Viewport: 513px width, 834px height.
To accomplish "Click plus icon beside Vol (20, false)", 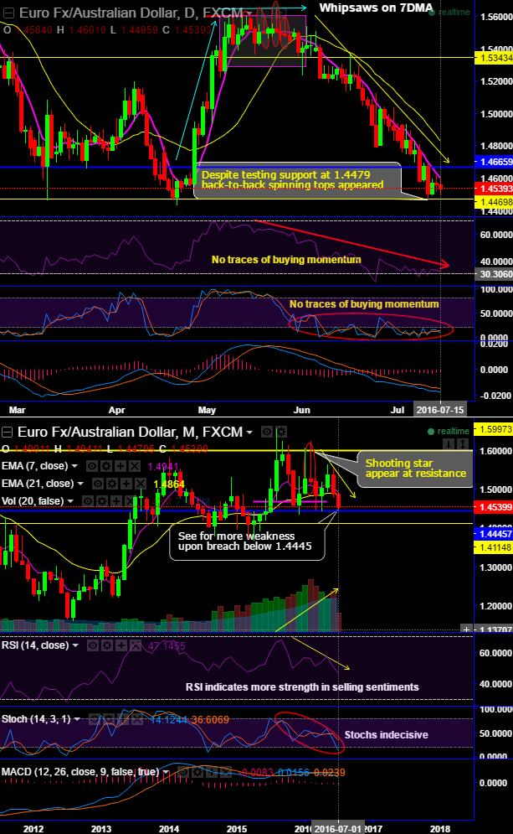I will click(116, 501).
